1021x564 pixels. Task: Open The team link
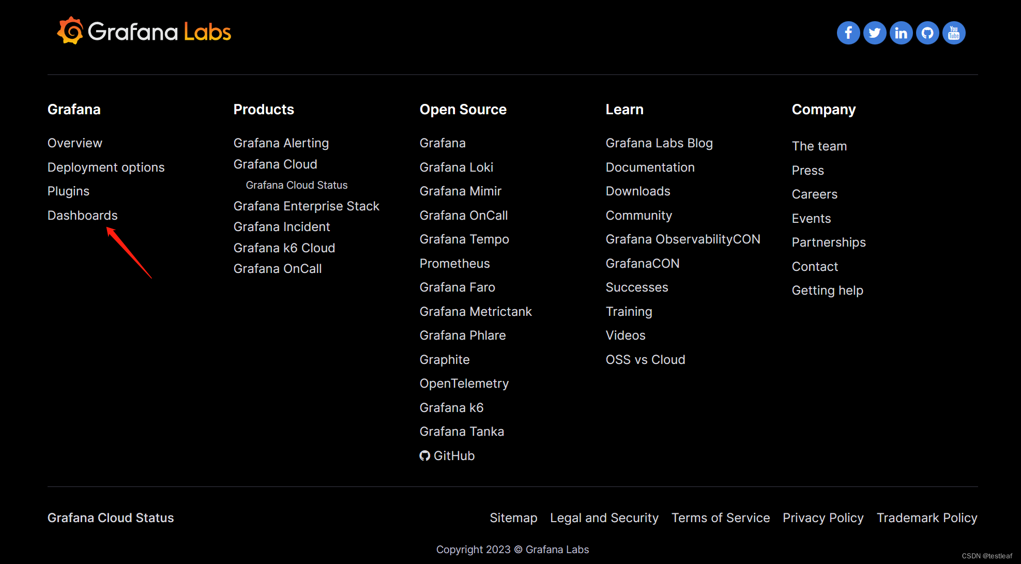819,146
